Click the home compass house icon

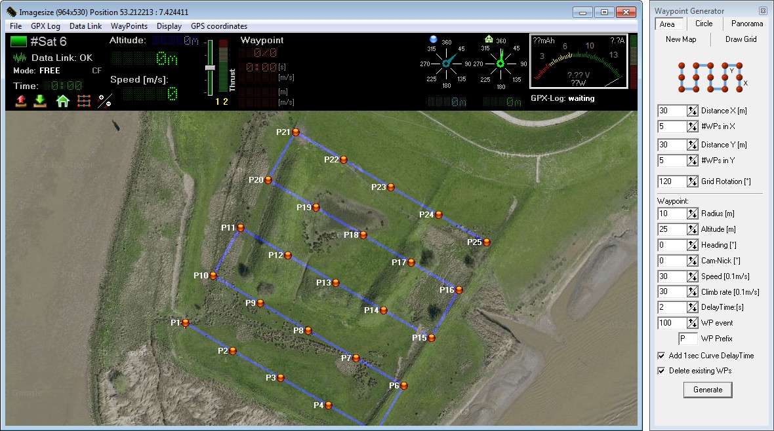[x=488, y=39]
